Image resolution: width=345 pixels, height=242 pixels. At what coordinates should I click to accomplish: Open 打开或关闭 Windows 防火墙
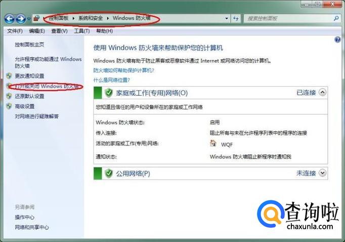[47, 86]
